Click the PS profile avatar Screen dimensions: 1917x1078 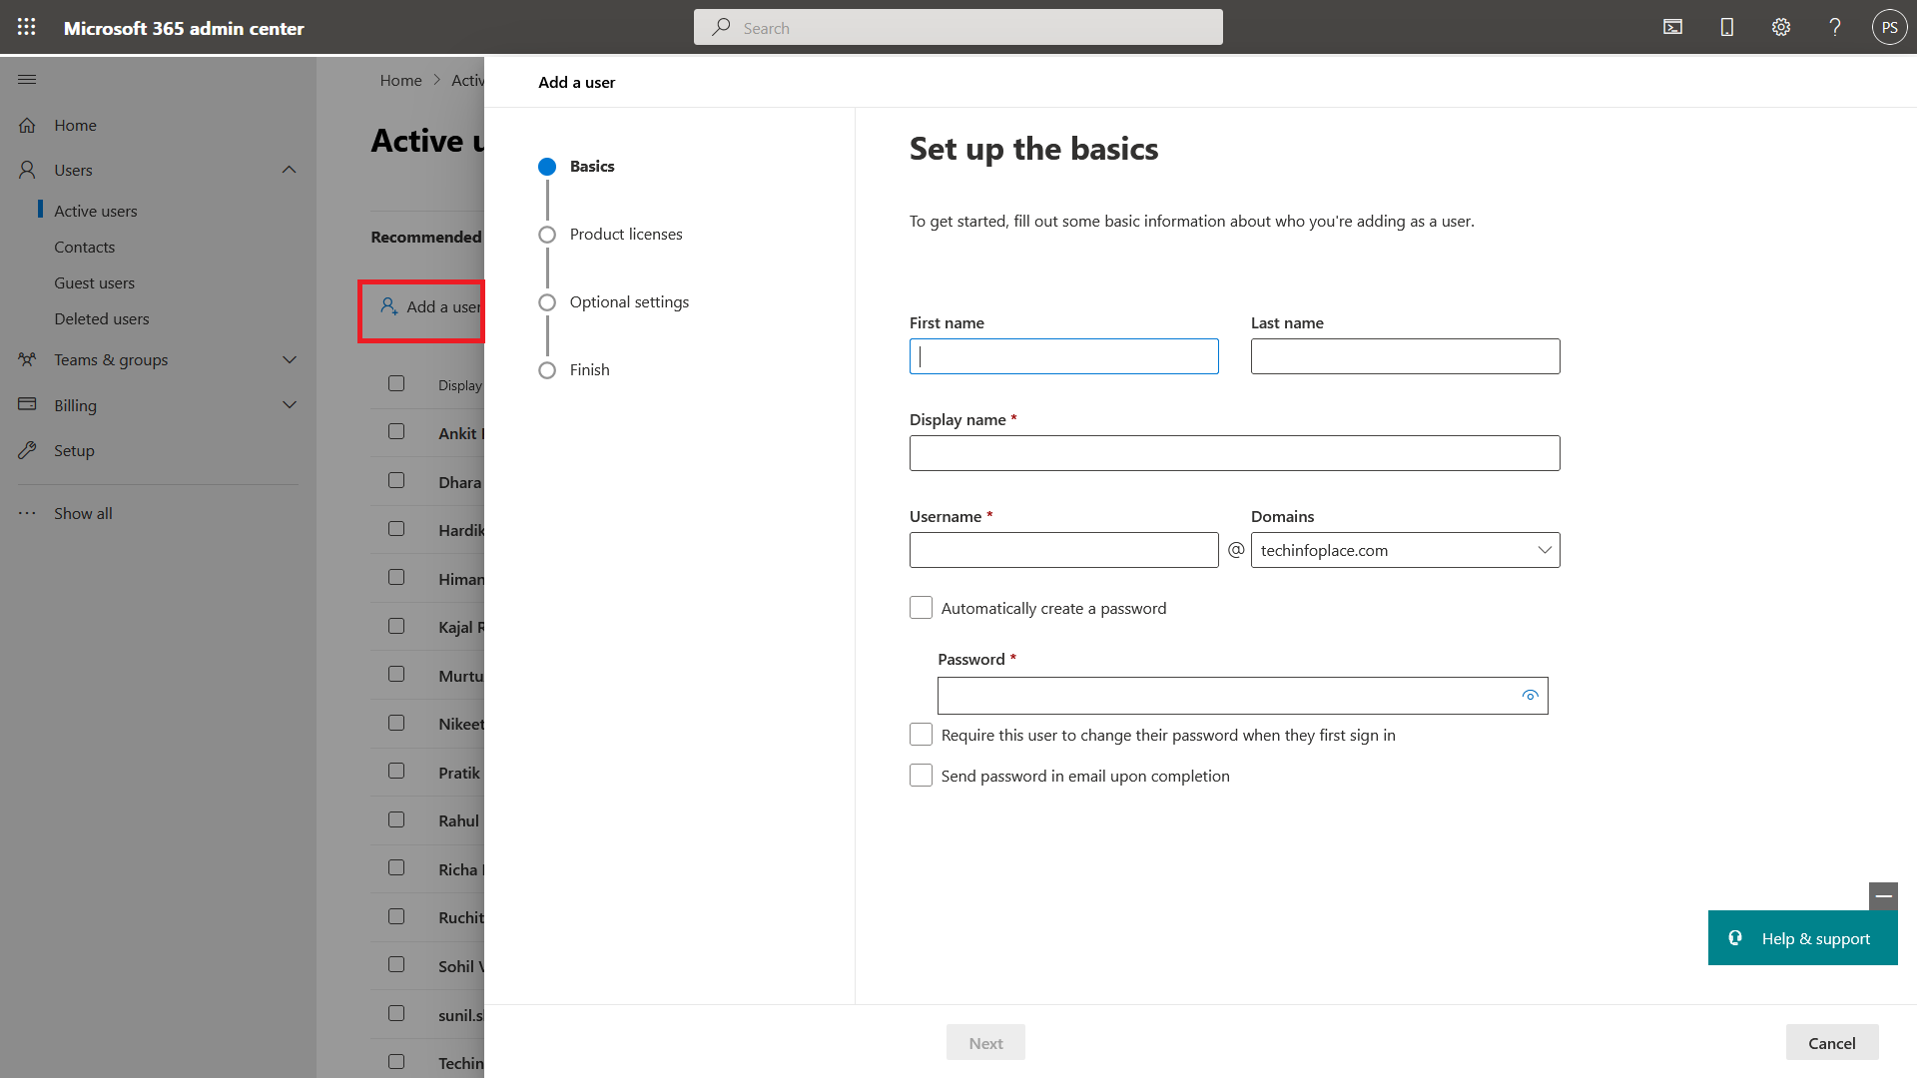coord(1889,27)
